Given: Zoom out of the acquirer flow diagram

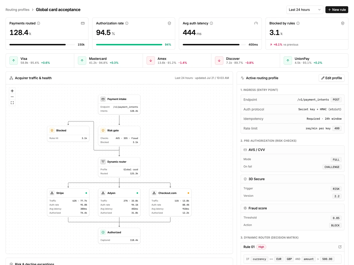Looking at the screenshot, I should click(x=12, y=97).
